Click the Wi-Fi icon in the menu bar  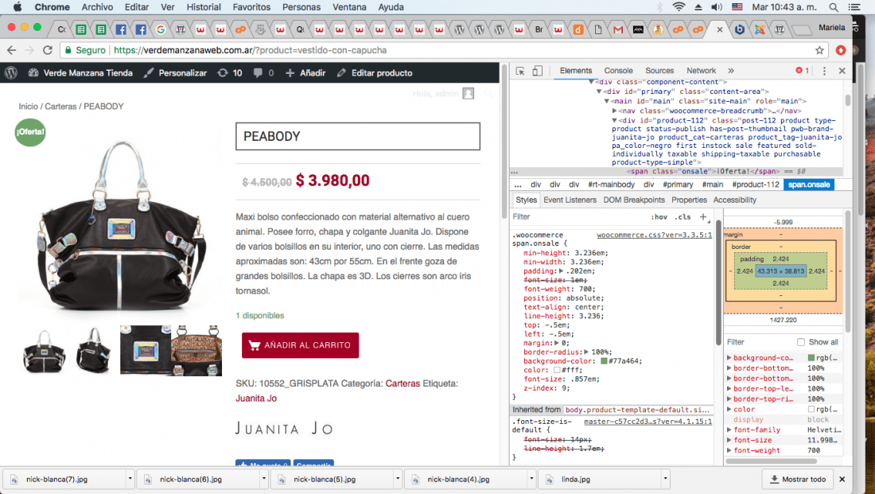(x=679, y=7)
